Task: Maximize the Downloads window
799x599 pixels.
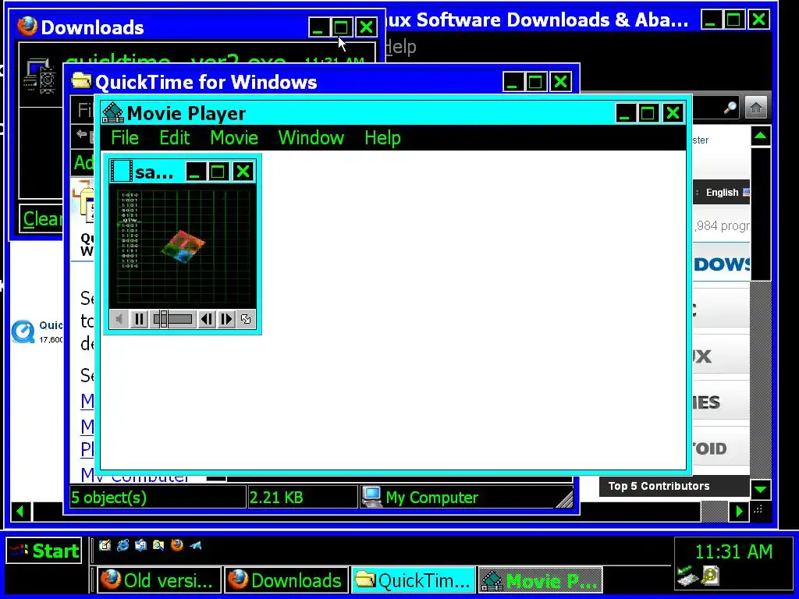Action: point(341,27)
